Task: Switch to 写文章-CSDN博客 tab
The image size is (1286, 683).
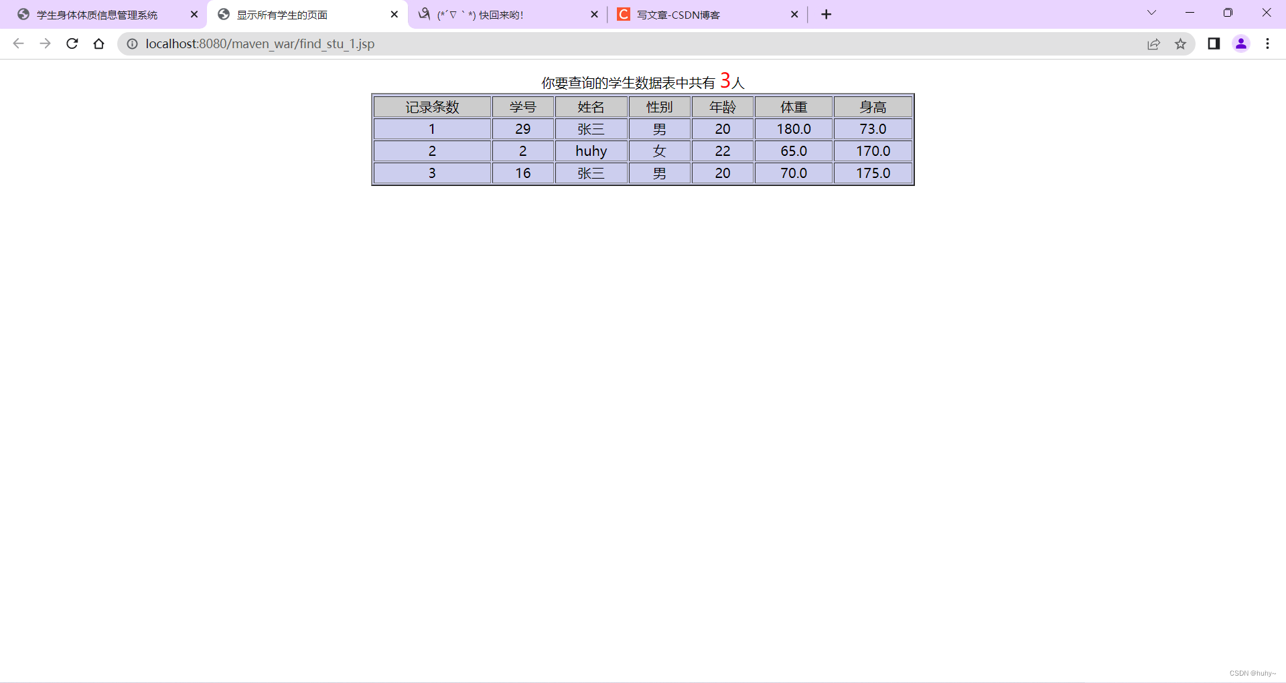Action: tap(707, 14)
